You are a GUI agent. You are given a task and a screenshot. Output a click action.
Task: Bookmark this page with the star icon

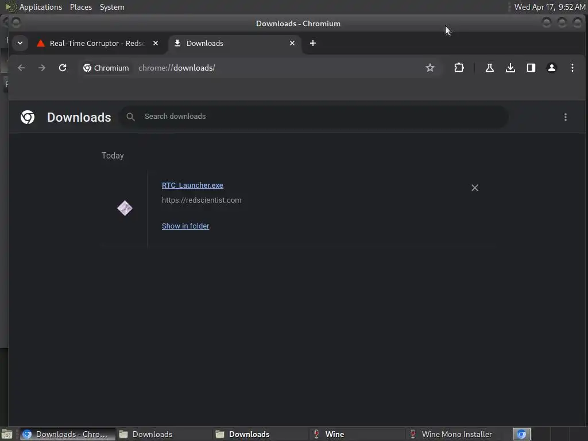click(x=430, y=68)
